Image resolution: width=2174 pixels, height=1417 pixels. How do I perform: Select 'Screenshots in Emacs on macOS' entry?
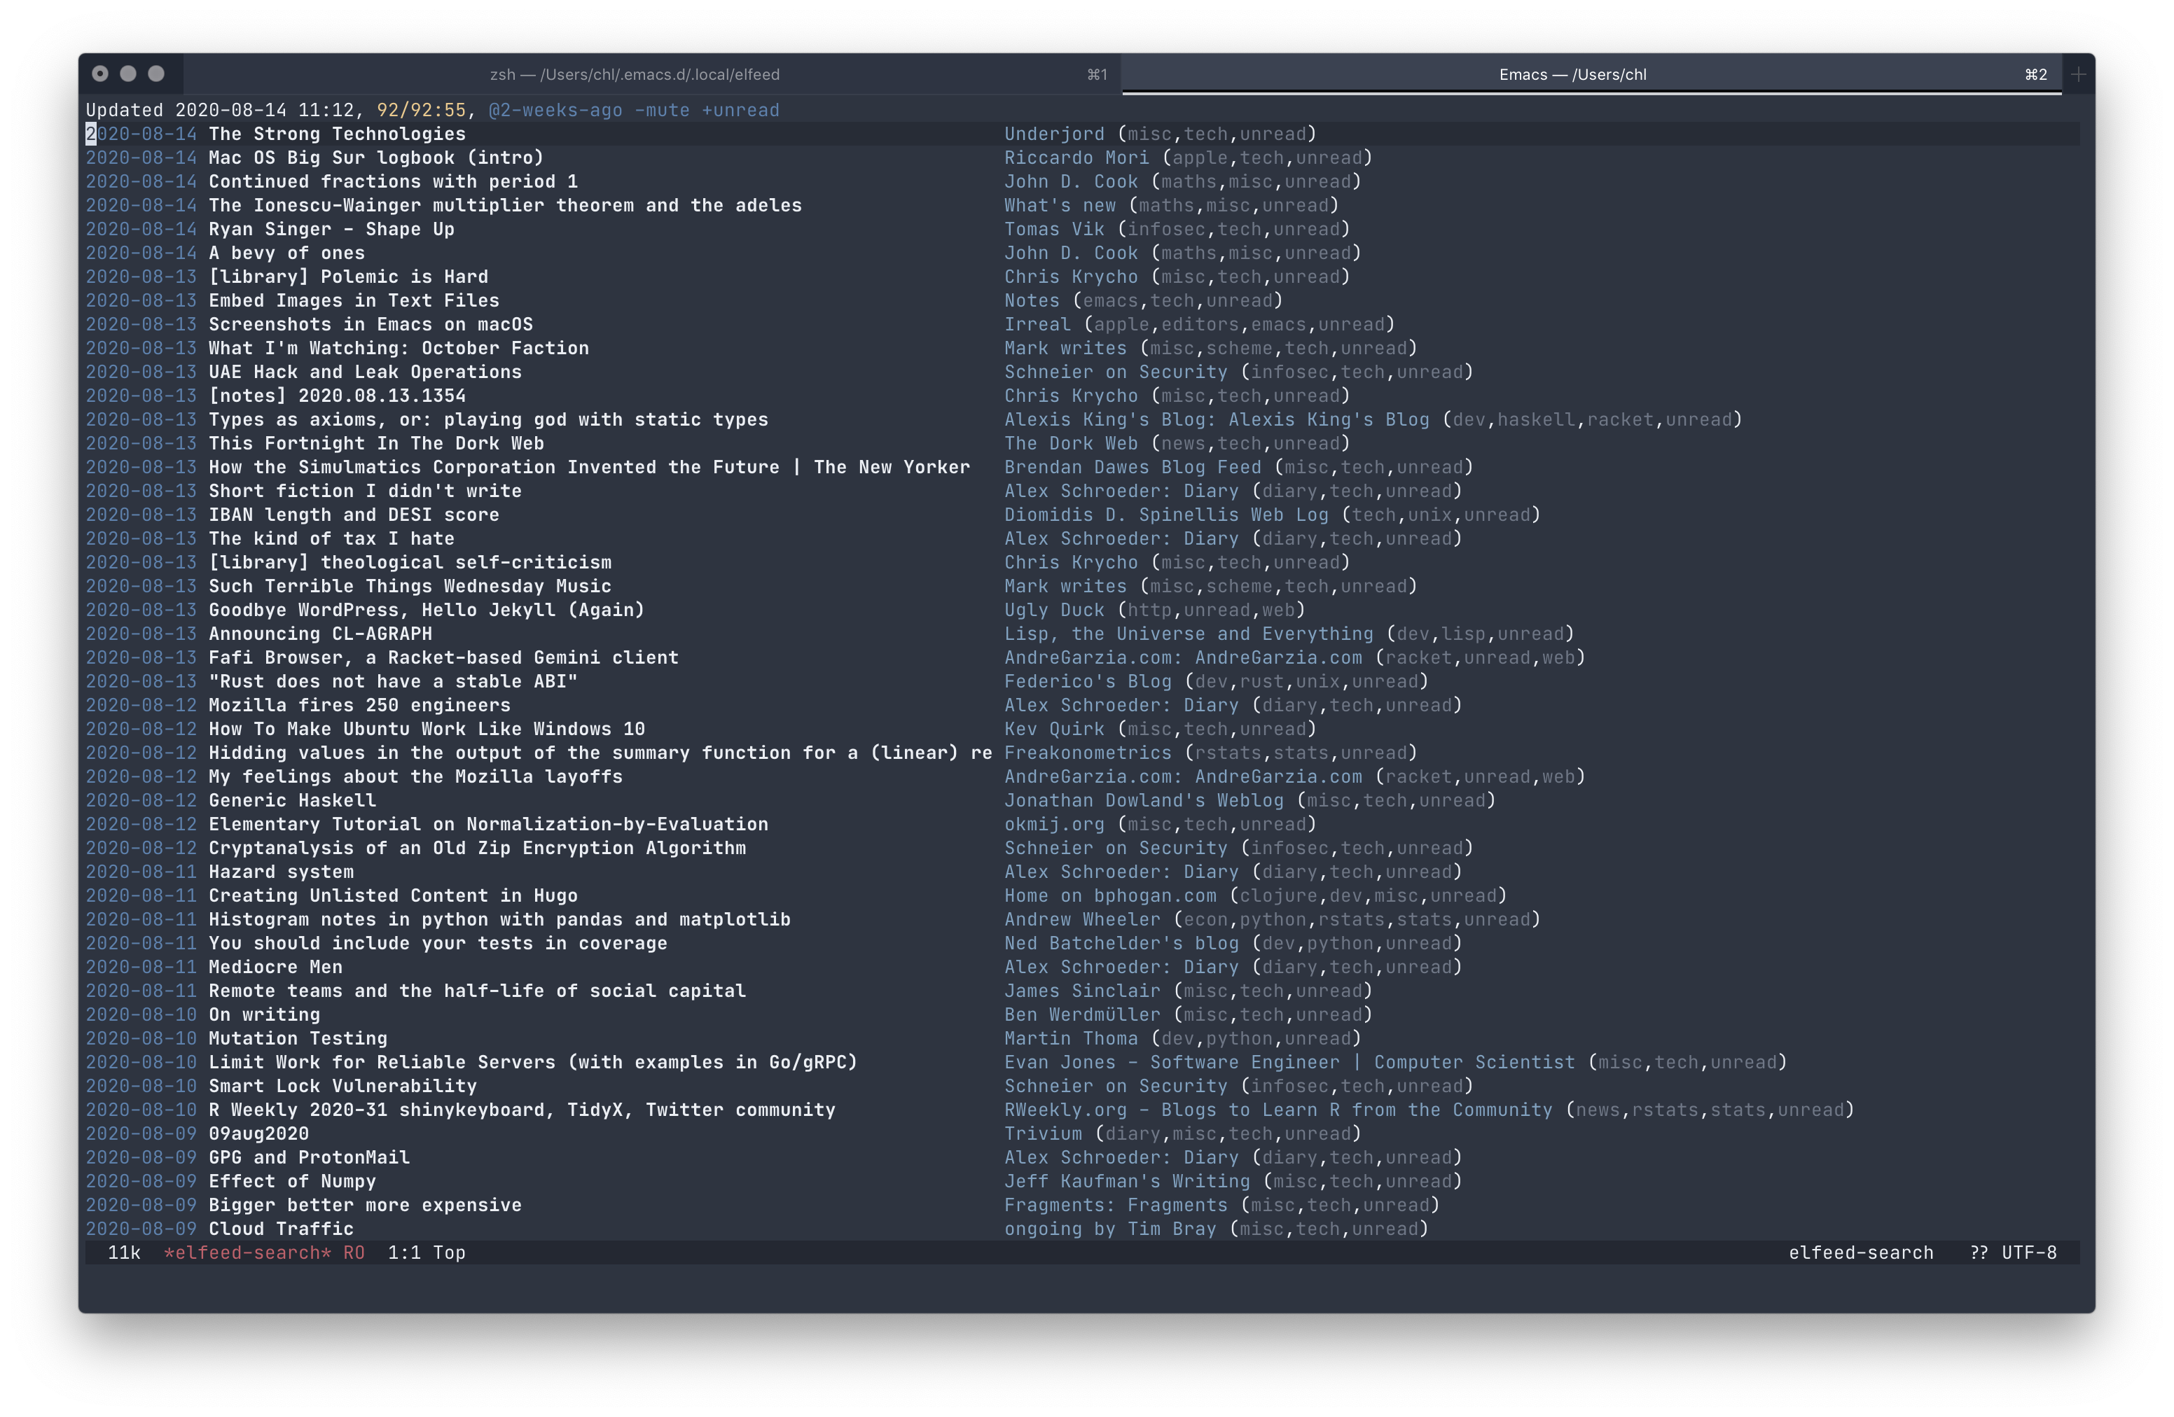[370, 324]
